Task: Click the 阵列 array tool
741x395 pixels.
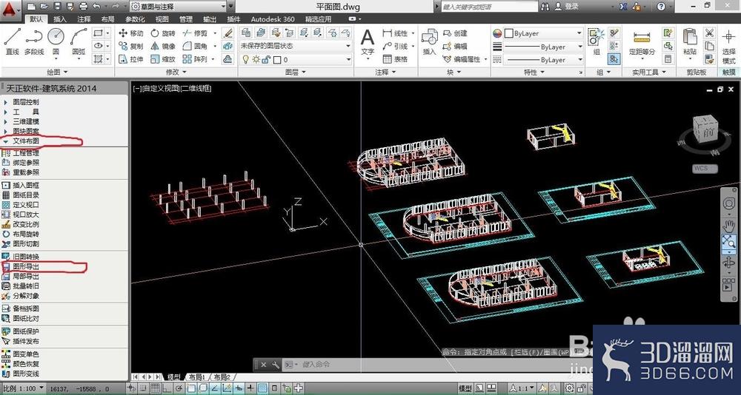Action: [195, 59]
